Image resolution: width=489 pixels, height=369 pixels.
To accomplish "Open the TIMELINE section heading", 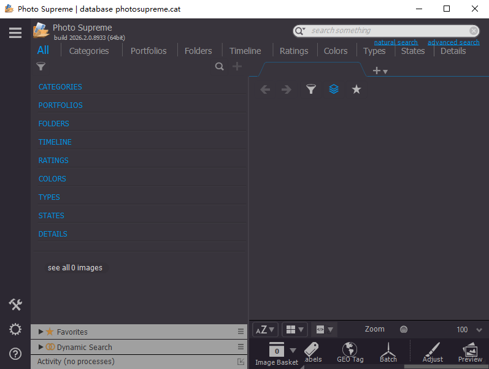I will (x=55, y=142).
